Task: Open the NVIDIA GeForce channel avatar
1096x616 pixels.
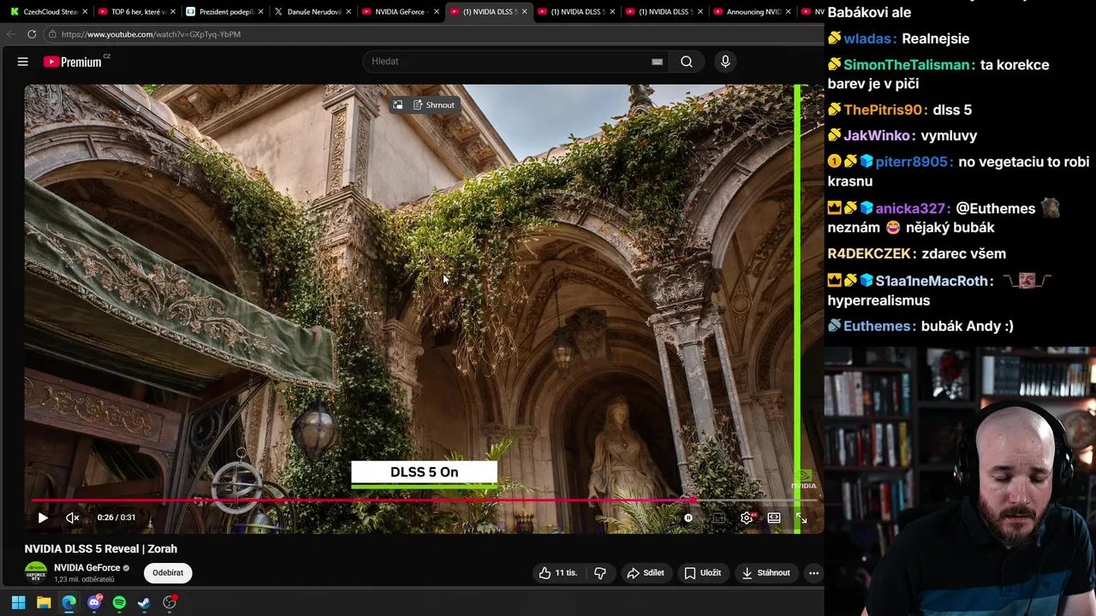Action: (36, 572)
